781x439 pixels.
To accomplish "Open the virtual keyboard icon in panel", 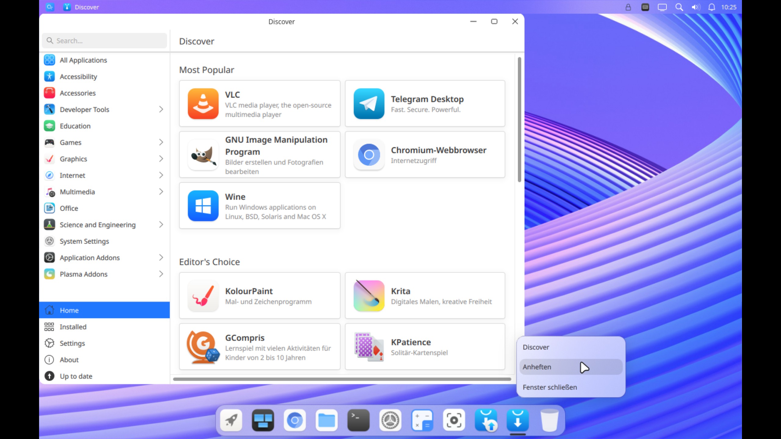I will click(x=645, y=7).
